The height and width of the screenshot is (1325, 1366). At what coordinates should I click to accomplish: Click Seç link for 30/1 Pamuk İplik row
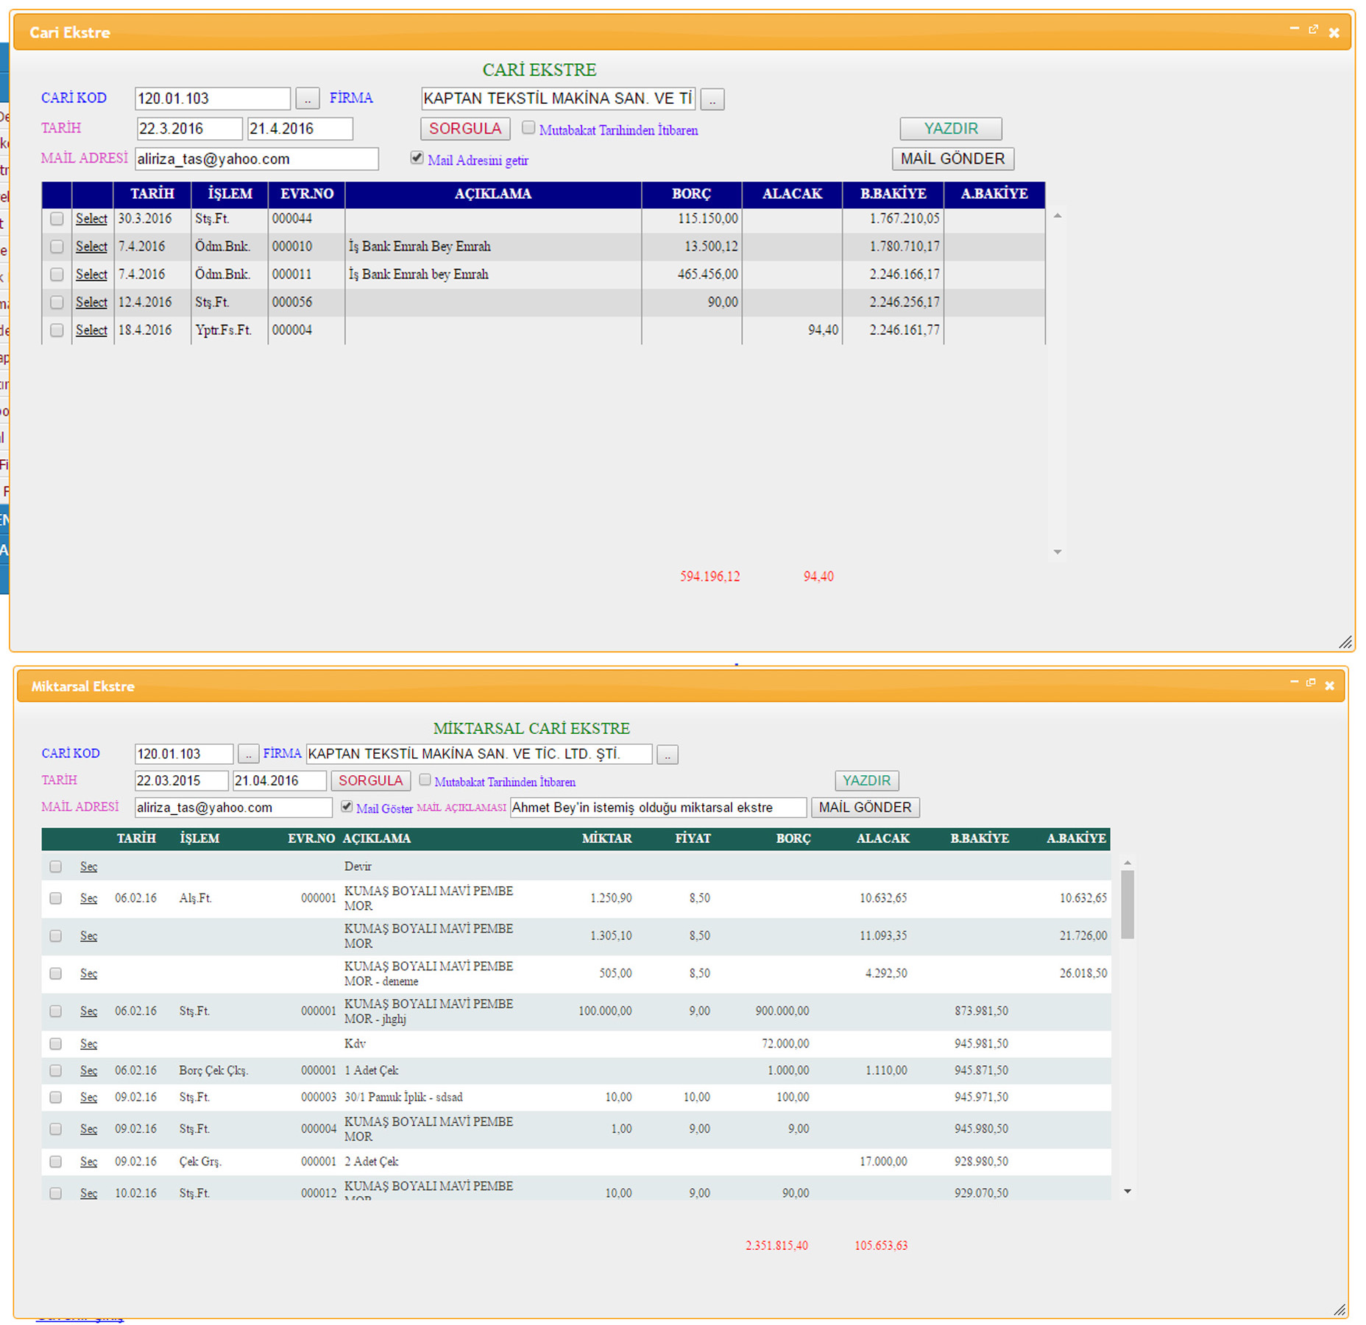coord(88,1098)
